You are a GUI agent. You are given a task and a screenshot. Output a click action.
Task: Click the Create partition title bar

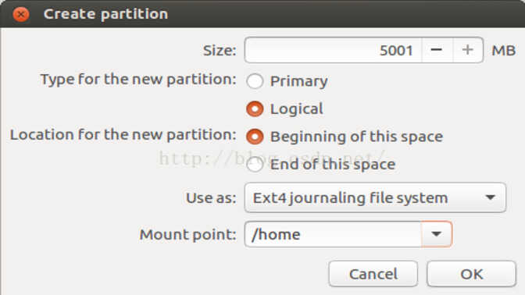(262, 14)
